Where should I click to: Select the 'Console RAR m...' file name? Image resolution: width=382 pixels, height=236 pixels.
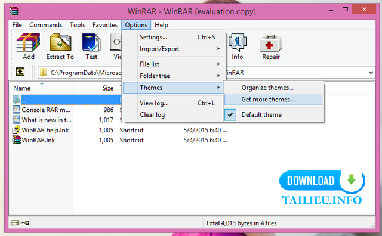coord(46,110)
